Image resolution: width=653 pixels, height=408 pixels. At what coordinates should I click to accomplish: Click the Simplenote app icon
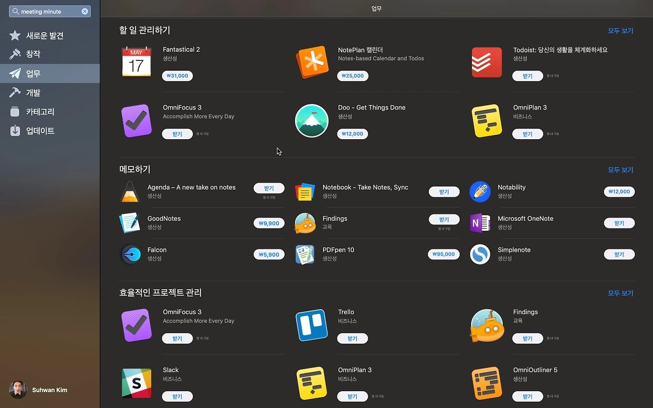pyautogui.click(x=480, y=254)
